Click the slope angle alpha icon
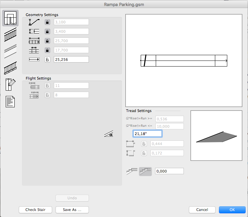The height and width of the screenshot is (217, 248). (x=109, y=134)
